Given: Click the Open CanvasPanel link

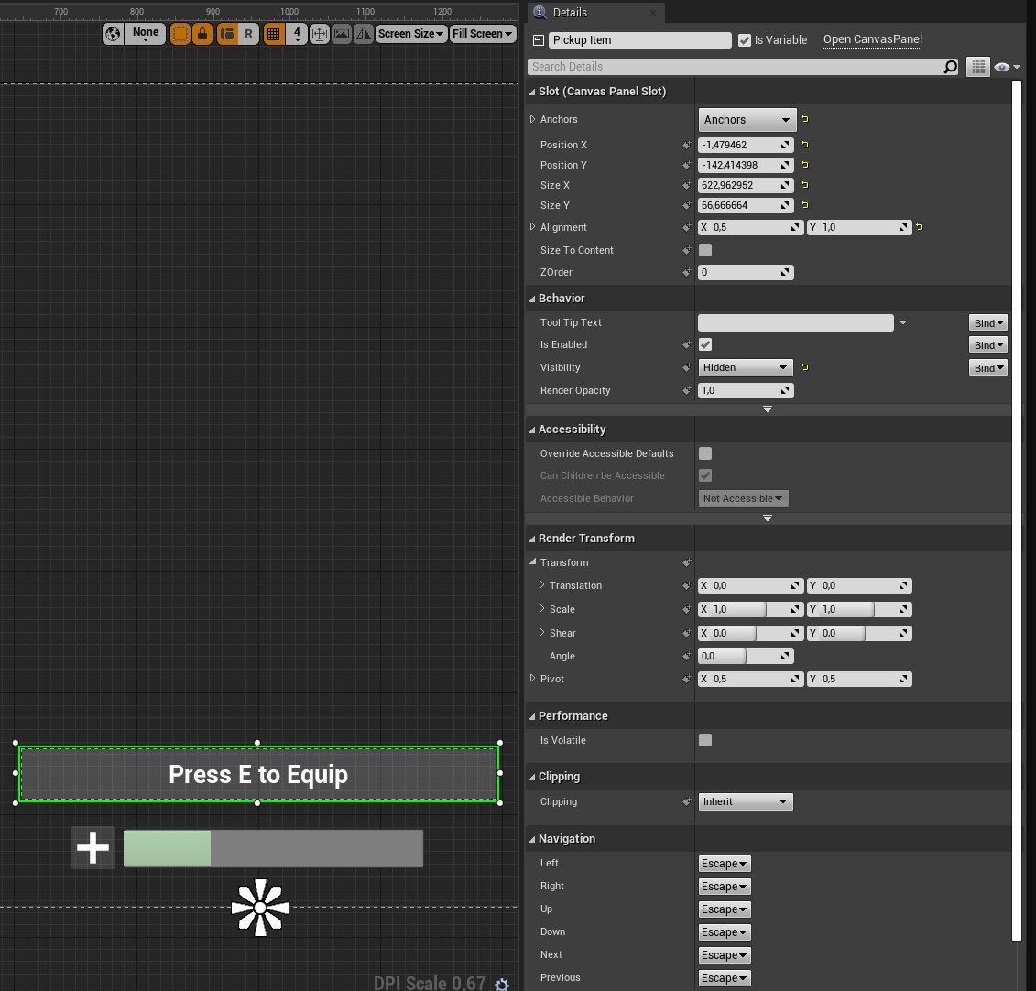Looking at the screenshot, I should (872, 39).
